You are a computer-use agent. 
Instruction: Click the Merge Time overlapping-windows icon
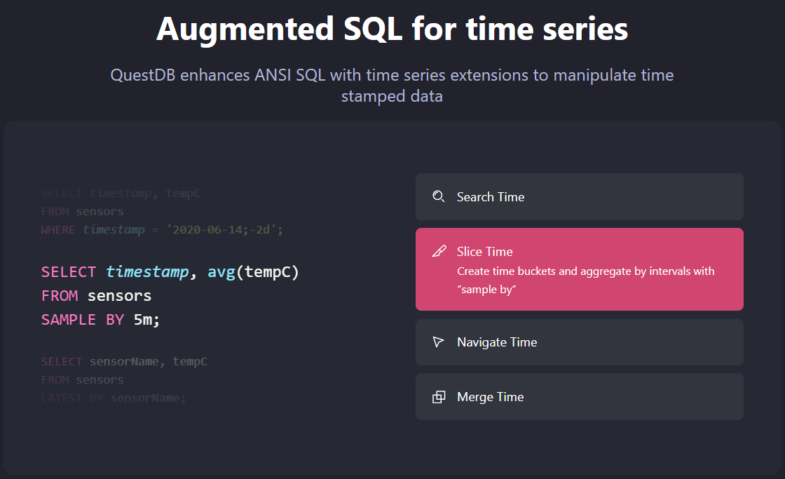coord(439,396)
